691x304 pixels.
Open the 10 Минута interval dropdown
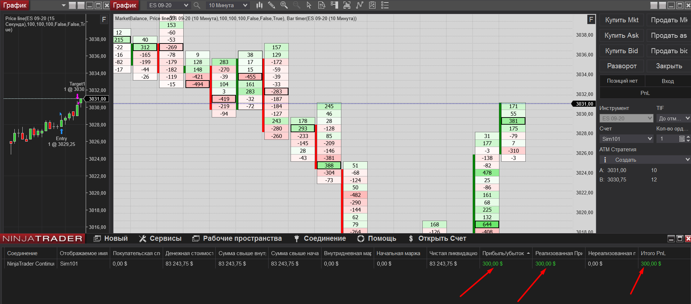228,5
